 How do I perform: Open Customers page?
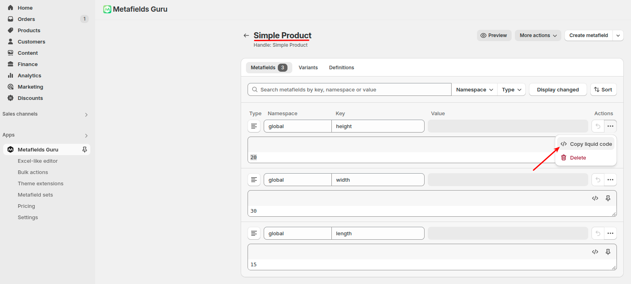pos(31,41)
